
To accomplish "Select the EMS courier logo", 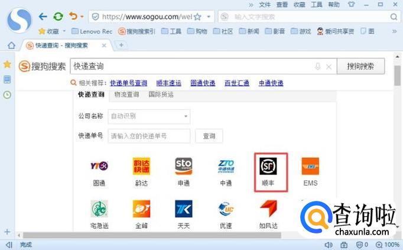I will click(x=310, y=167).
